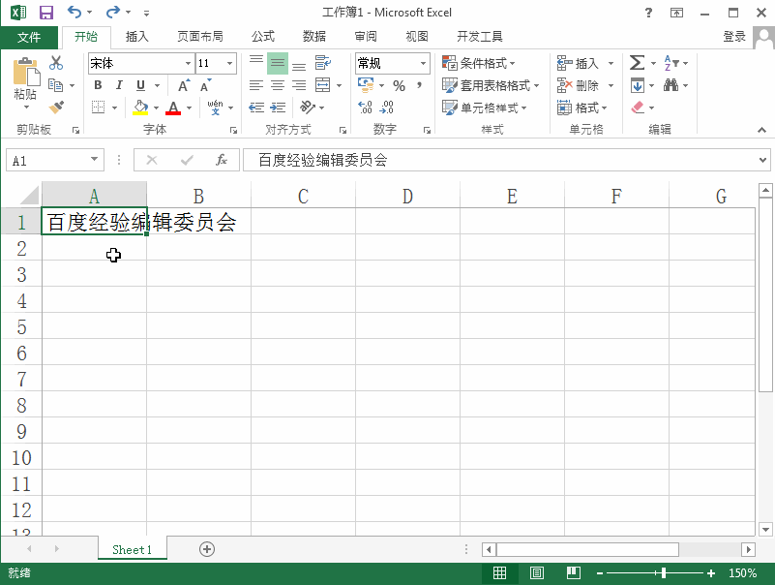Expand the formula bar chevron

pyautogui.click(x=762, y=160)
